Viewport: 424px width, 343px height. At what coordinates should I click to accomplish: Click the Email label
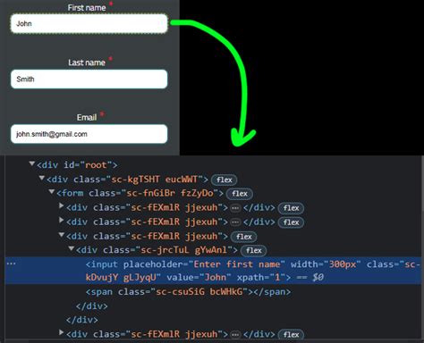click(x=87, y=117)
